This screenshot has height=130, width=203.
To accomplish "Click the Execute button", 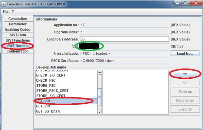I will (x=185, y=109).
